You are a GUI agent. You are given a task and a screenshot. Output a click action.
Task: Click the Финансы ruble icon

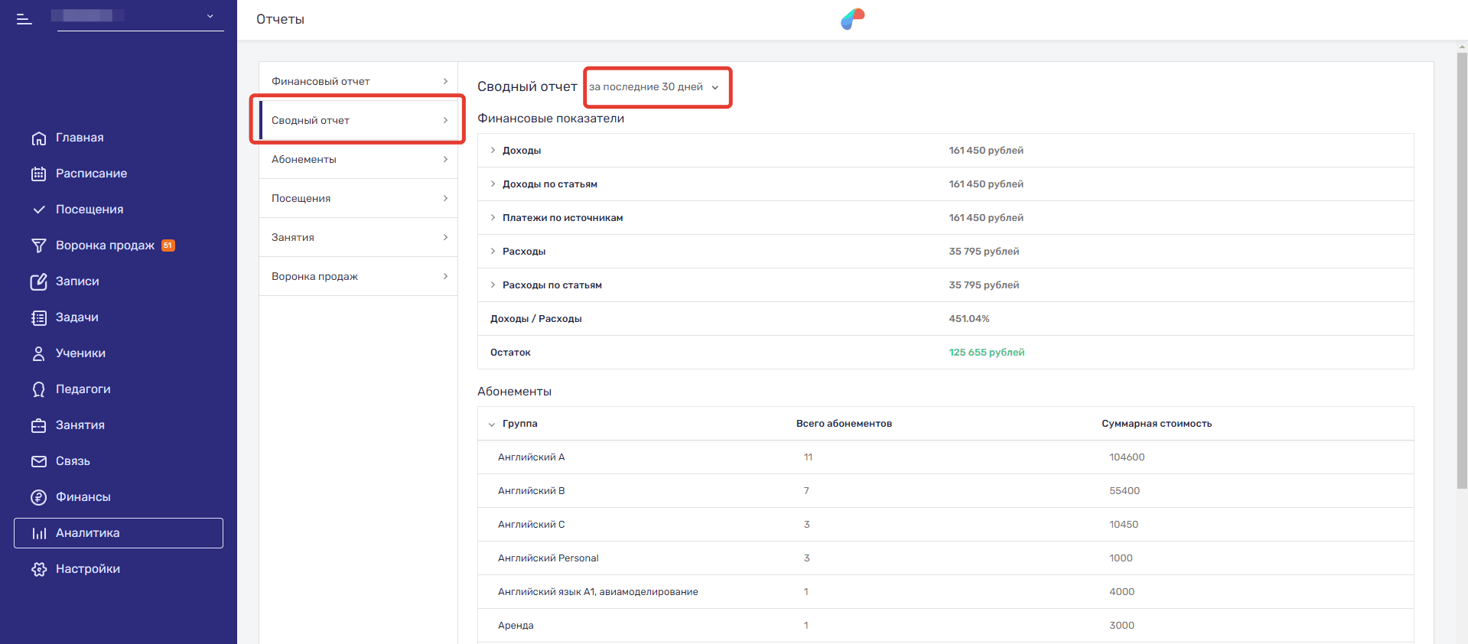[39, 498]
